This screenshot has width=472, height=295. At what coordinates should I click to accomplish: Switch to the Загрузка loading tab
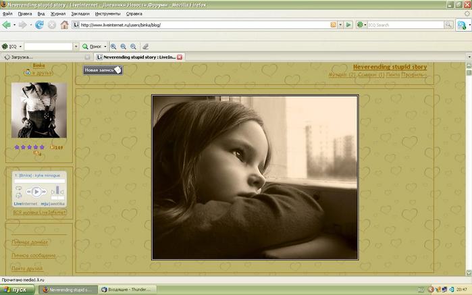click(46, 57)
